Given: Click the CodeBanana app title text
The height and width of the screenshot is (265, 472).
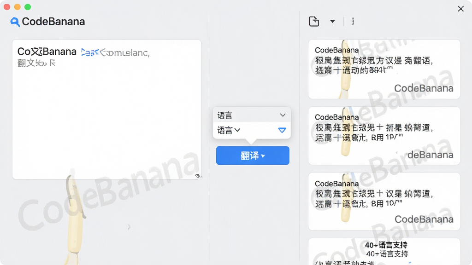Looking at the screenshot, I should (53, 22).
